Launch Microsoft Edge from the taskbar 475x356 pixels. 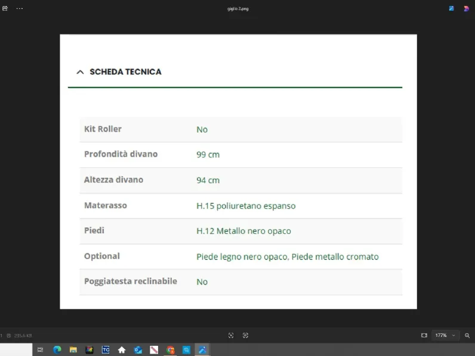click(x=57, y=350)
